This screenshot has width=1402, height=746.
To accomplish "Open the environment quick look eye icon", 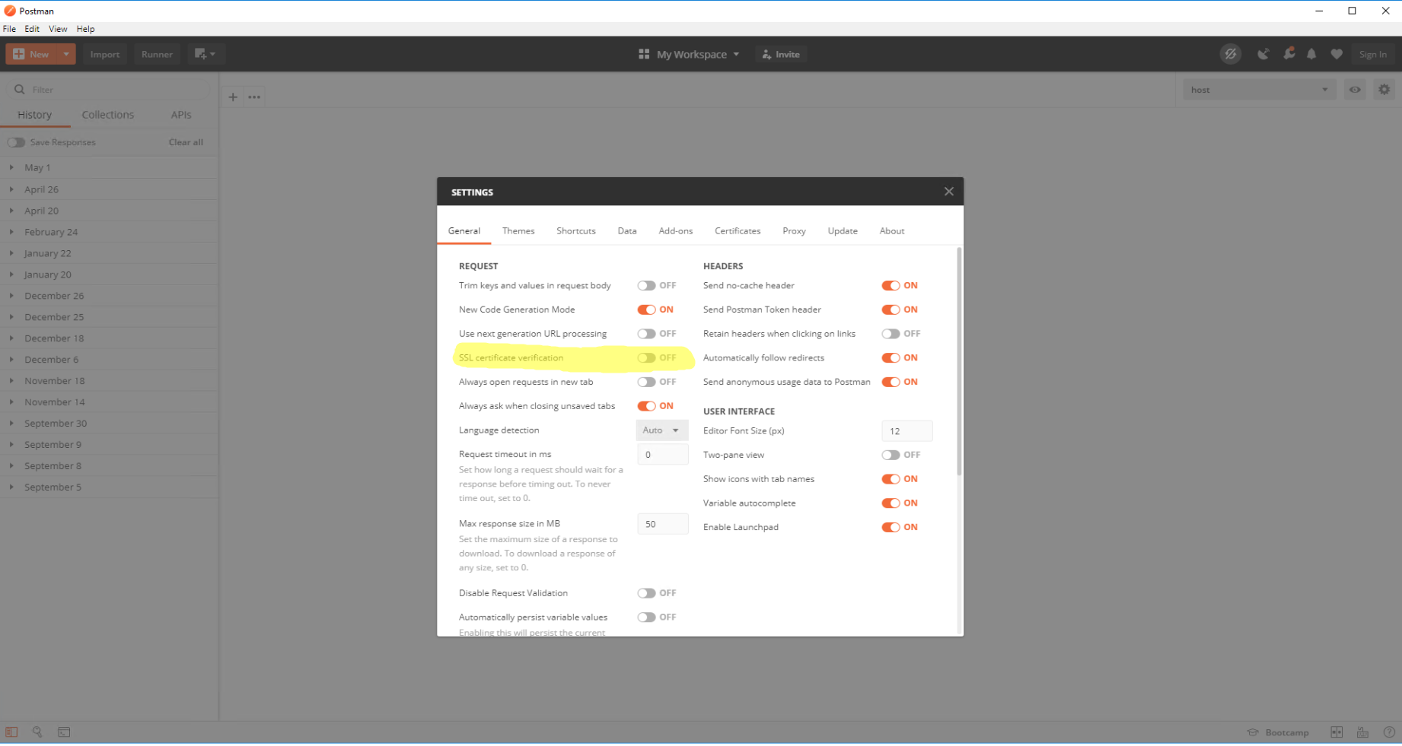I will coord(1355,90).
